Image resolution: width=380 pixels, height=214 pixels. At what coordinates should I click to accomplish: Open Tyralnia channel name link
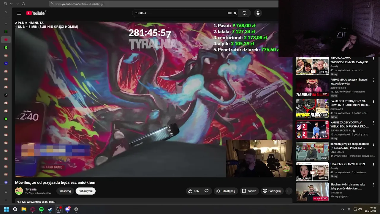(x=31, y=189)
